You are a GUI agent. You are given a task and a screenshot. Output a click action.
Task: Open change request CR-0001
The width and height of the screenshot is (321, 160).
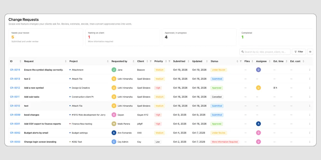(15, 124)
